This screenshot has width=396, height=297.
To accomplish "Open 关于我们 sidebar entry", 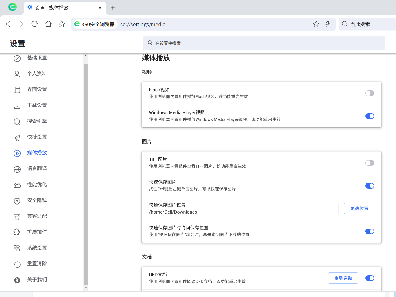I will tap(37, 280).
